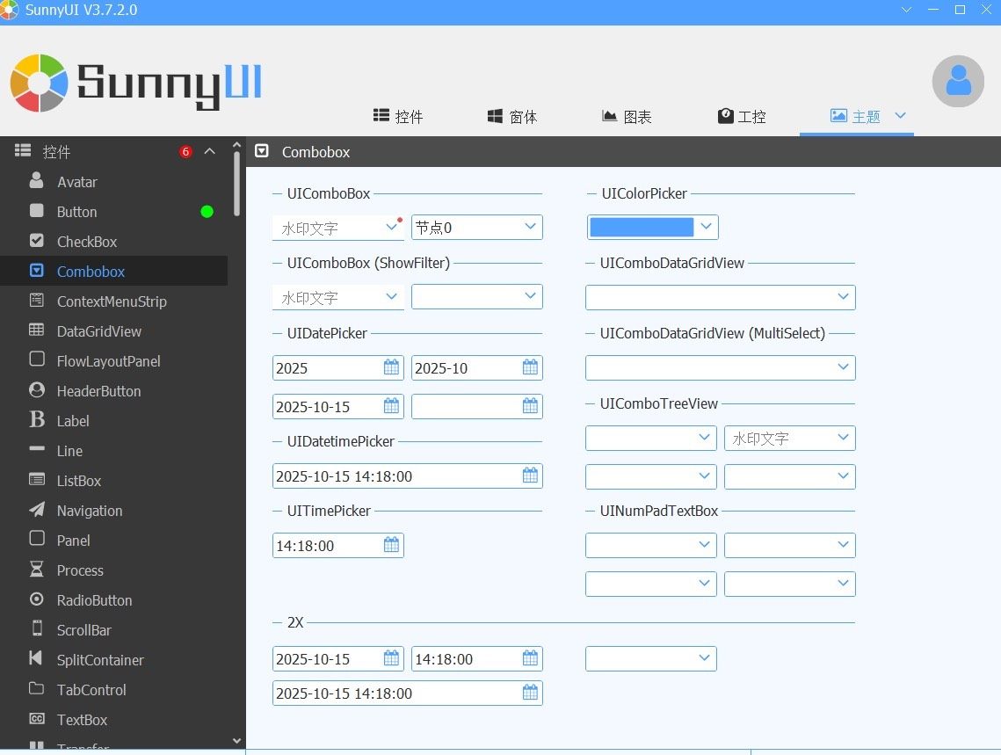Expand the UIComboDataGridView dropdown

coord(843,297)
